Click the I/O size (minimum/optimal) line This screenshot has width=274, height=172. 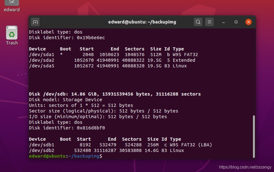tap(98, 116)
